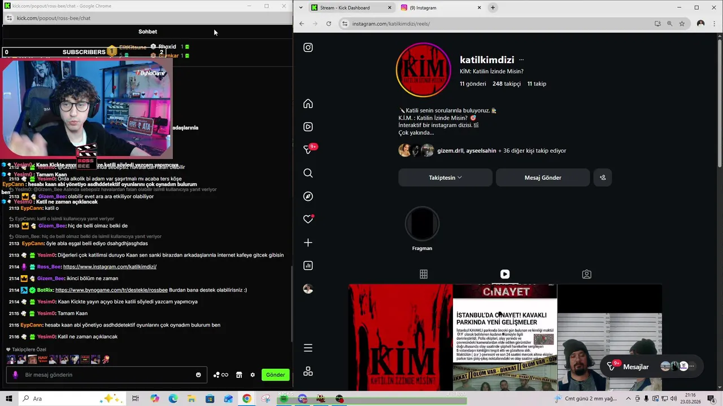Open the instagram.com/katilkimdizi link in chat
723x406 pixels.
(x=110, y=267)
